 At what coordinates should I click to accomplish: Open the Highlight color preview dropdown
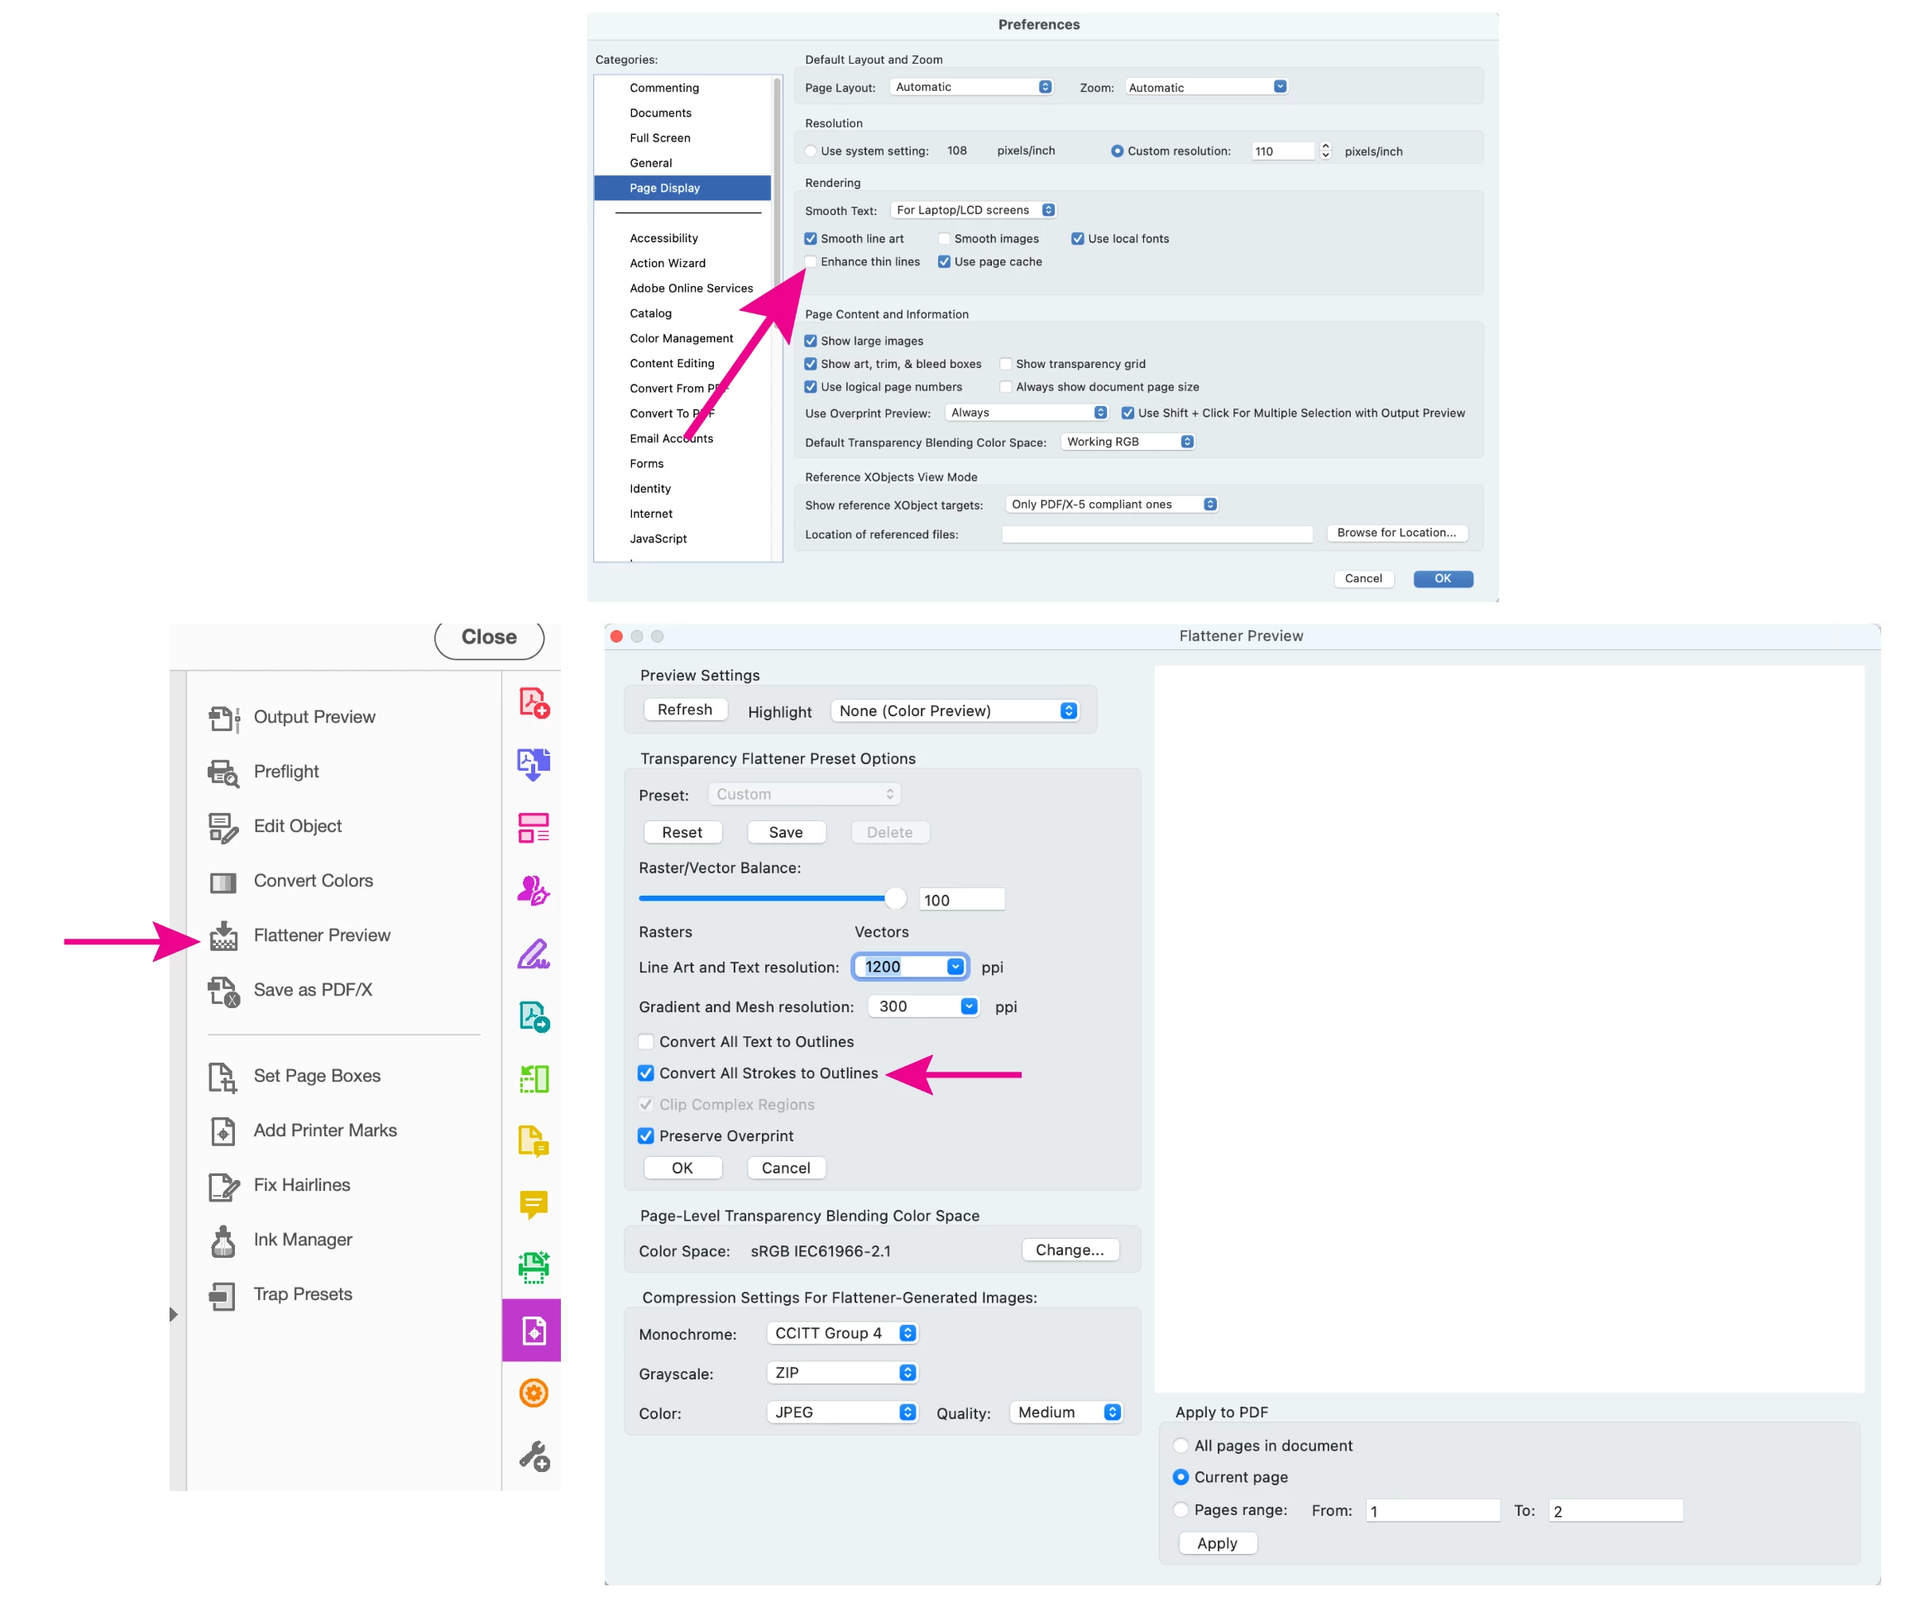click(x=955, y=711)
